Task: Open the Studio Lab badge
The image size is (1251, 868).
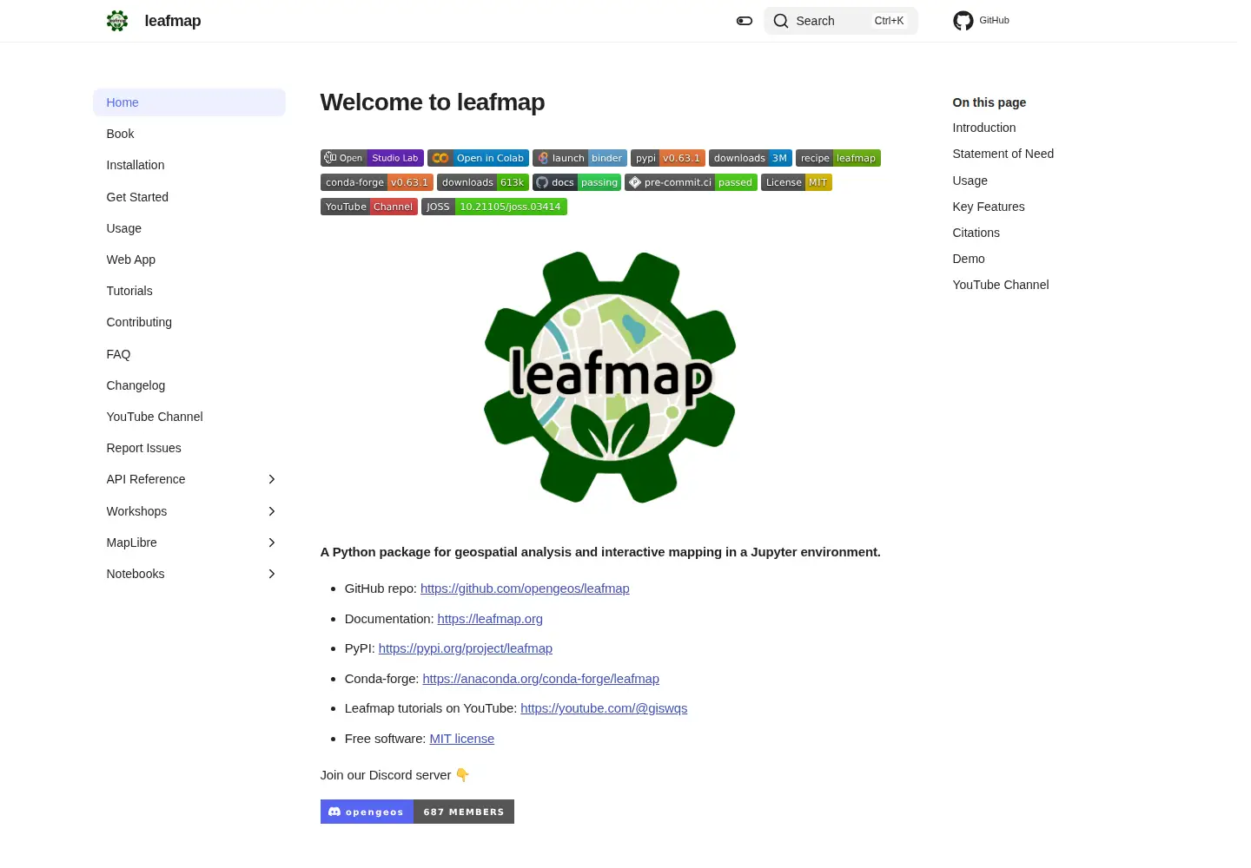Action: pos(372,158)
